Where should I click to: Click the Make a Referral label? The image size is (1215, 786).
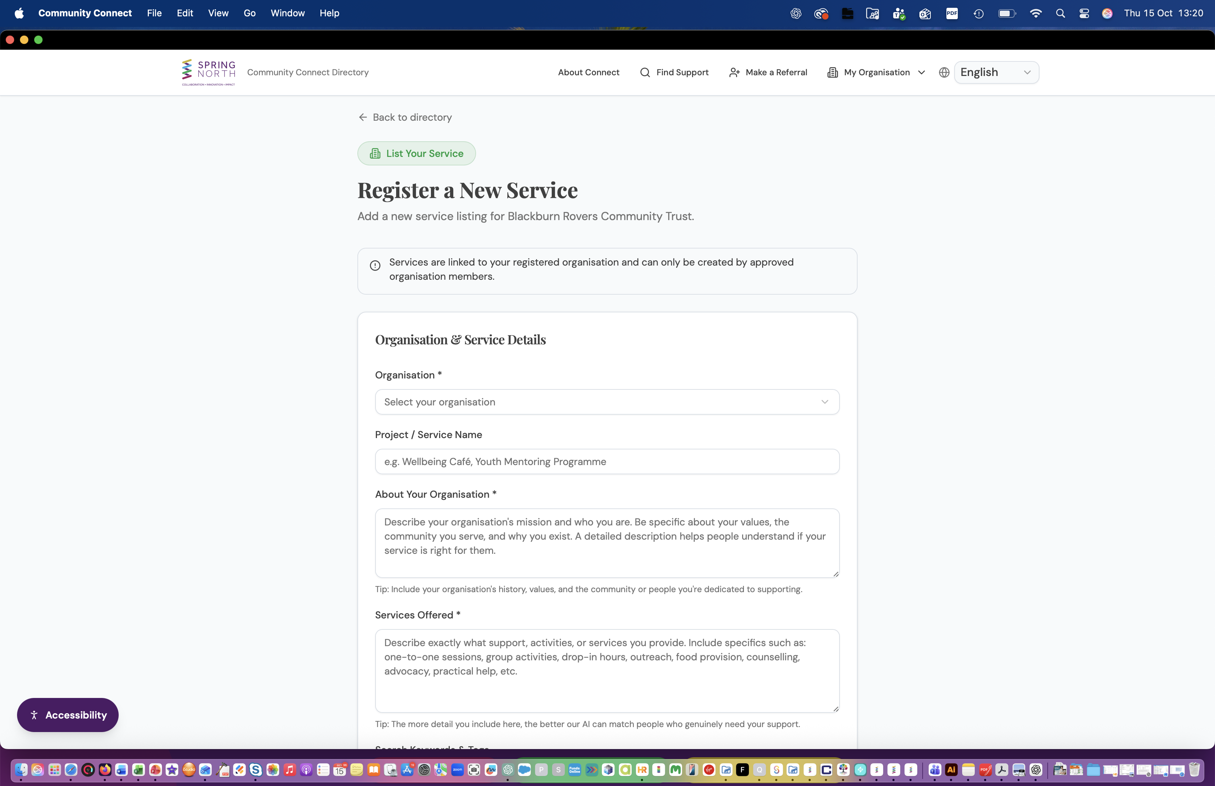point(776,72)
